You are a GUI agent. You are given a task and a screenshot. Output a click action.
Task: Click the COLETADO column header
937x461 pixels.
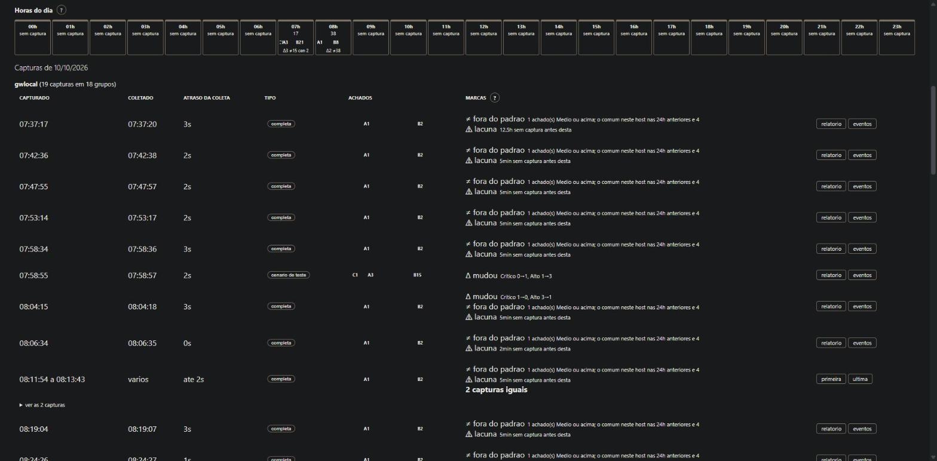(140, 98)
